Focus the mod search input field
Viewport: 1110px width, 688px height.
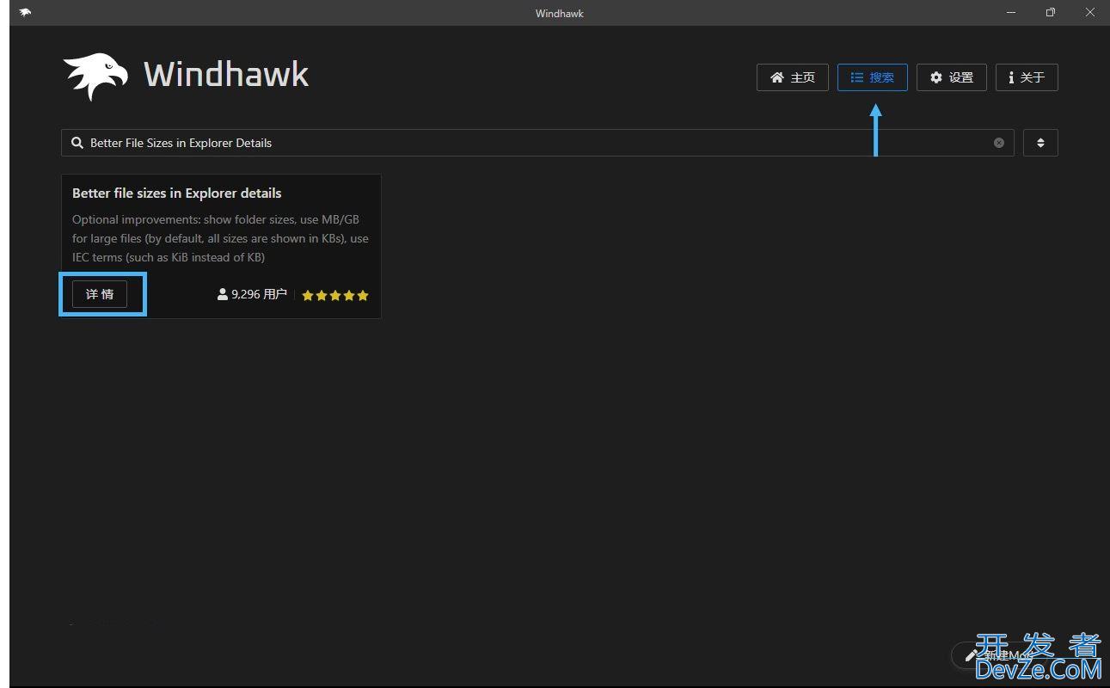point(537,143)
